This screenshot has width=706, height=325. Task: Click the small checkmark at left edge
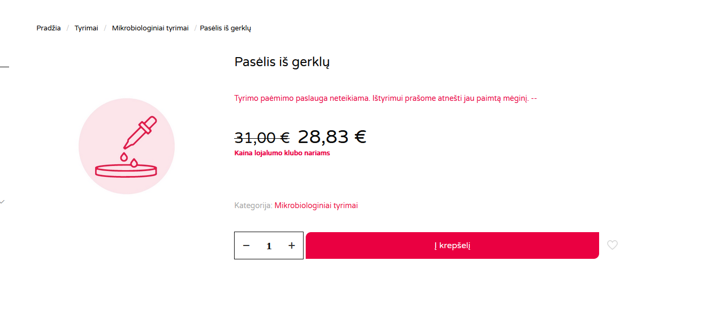2,202
